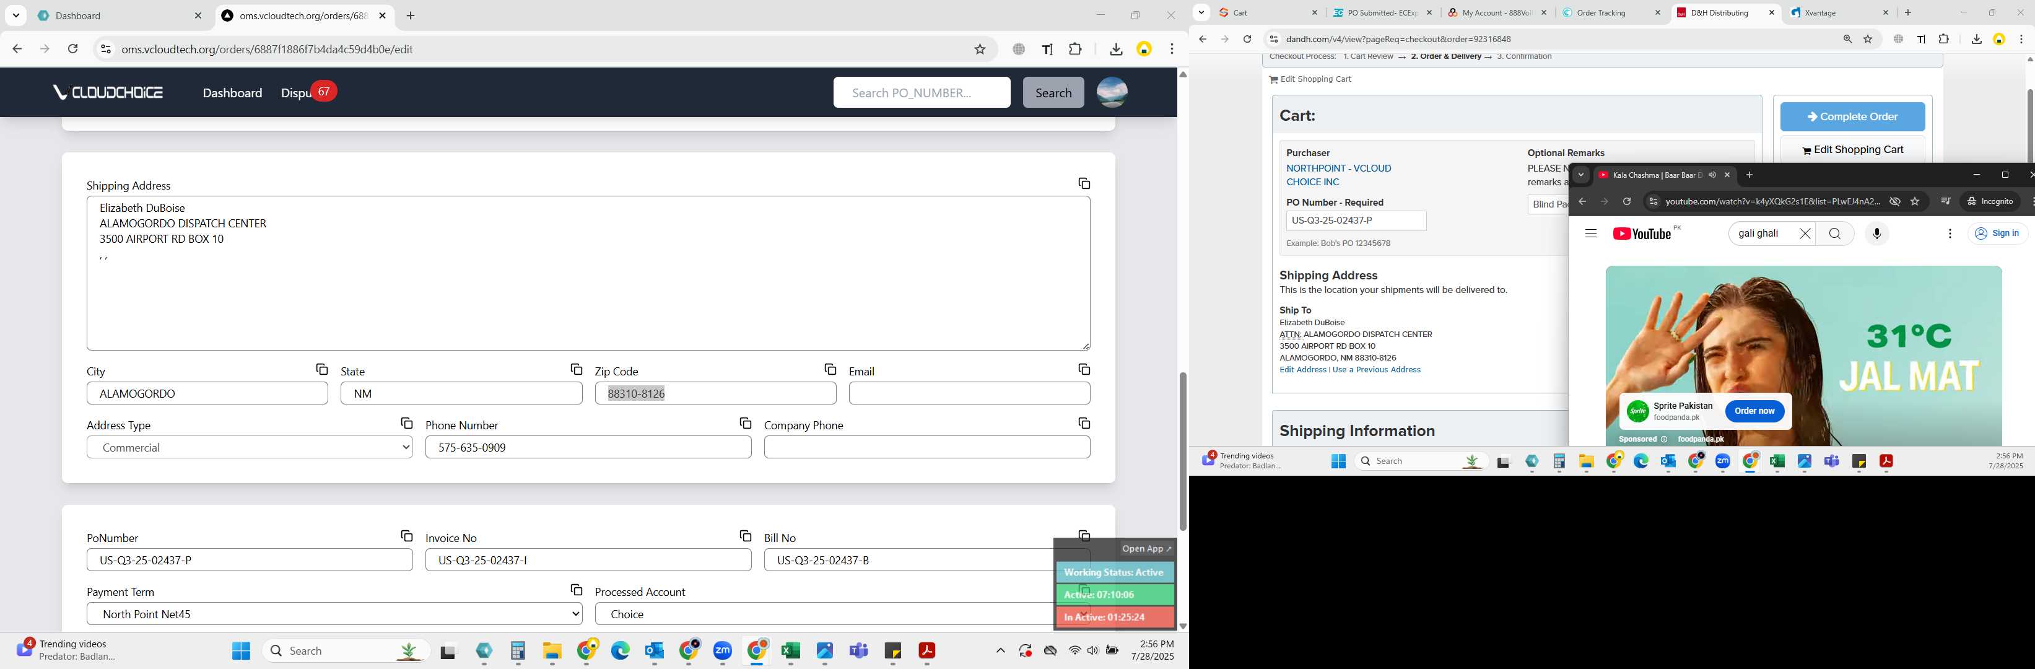Screen dimensions: 2035x669
Task: Copy the State field value
Action: pos(576,369)
